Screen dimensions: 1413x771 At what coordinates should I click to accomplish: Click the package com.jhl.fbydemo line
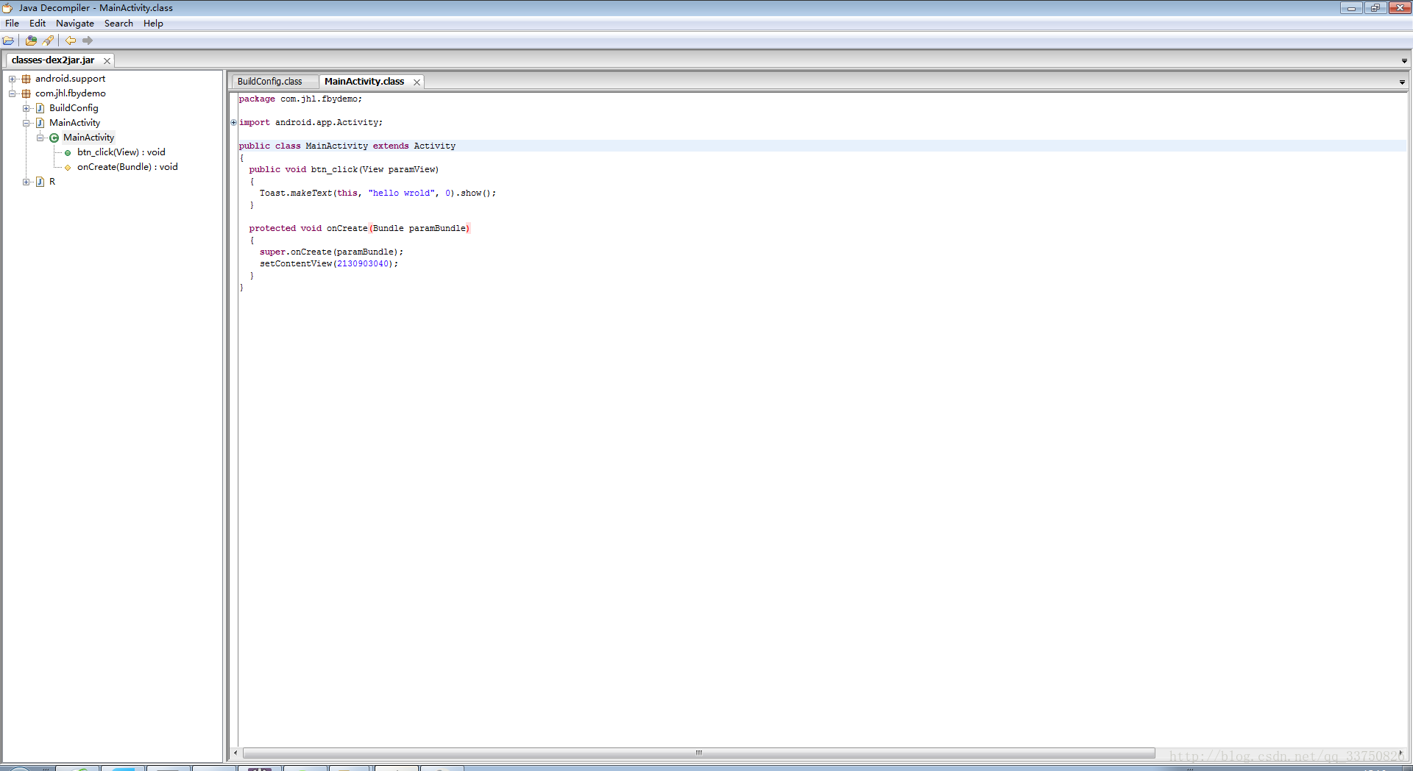[300, 99]
